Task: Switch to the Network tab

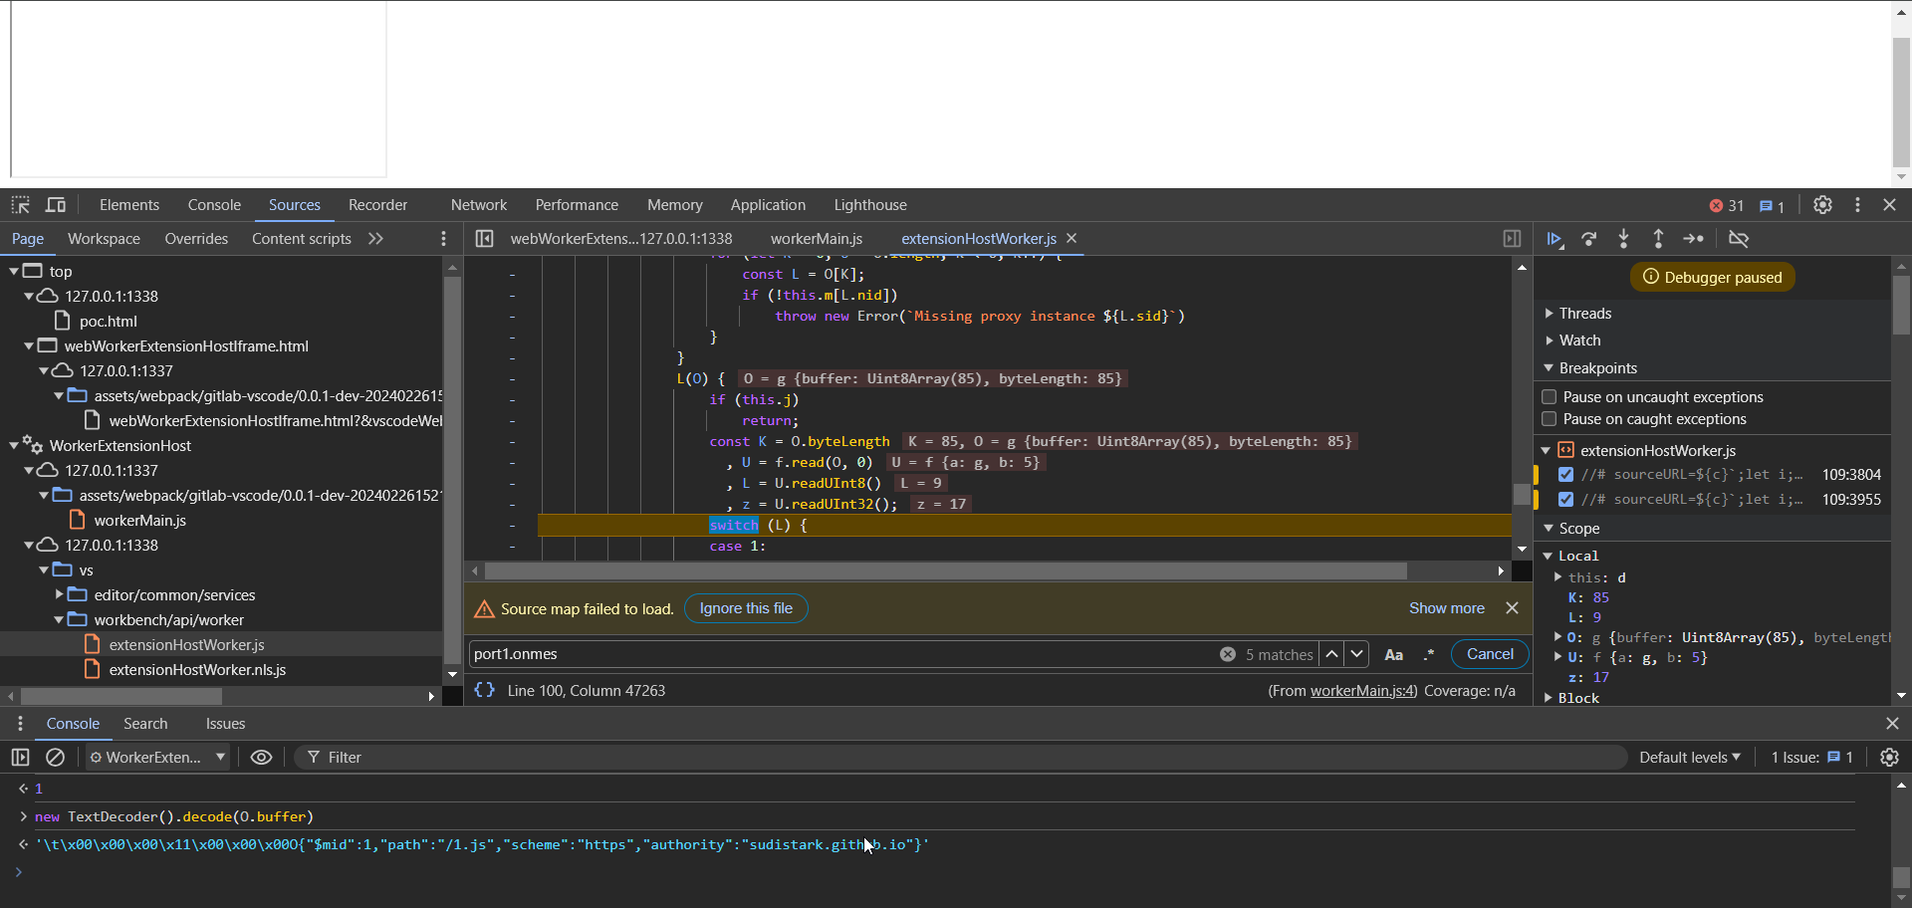Action: click(x=479, y=205)
